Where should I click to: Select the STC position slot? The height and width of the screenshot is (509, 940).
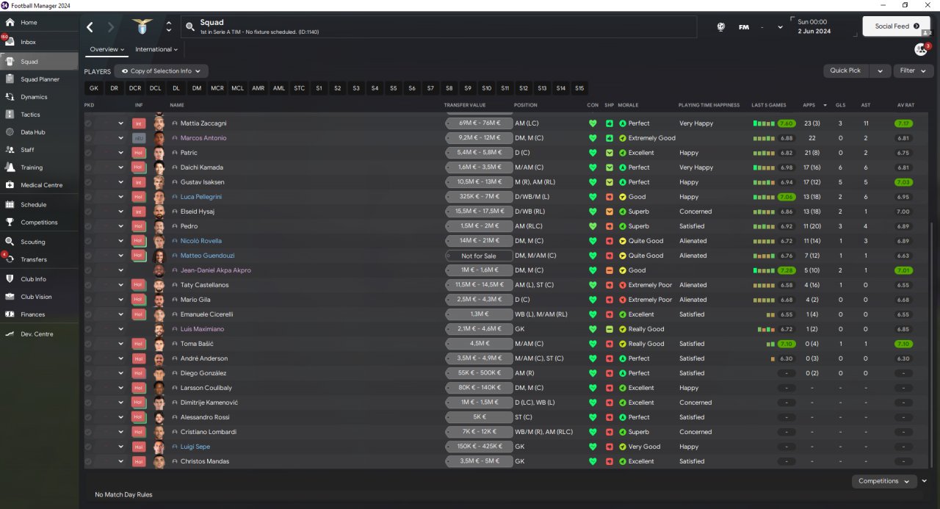pos(300,88)
